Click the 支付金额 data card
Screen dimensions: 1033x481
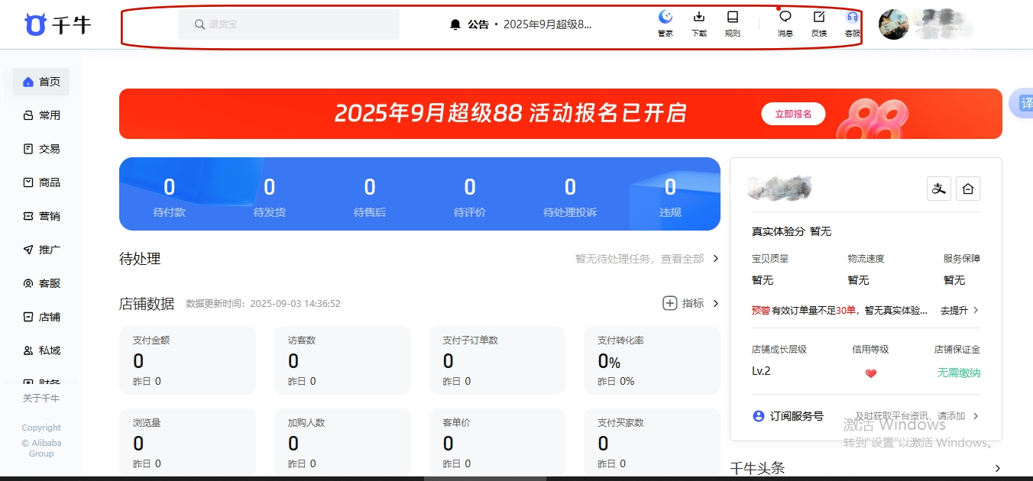click(x=187, y=360)
